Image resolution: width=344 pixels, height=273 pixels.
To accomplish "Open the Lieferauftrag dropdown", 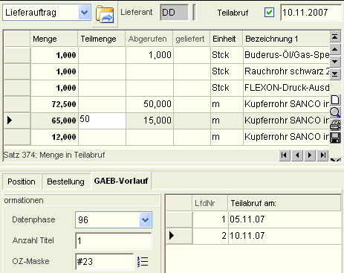I will [x=84, y=13].
